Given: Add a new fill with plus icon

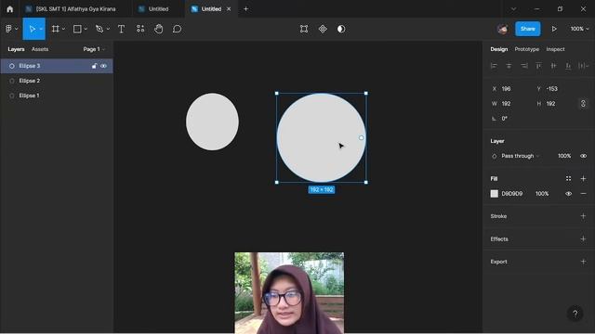Looking at the screenshot, I should tap(583, 178).
